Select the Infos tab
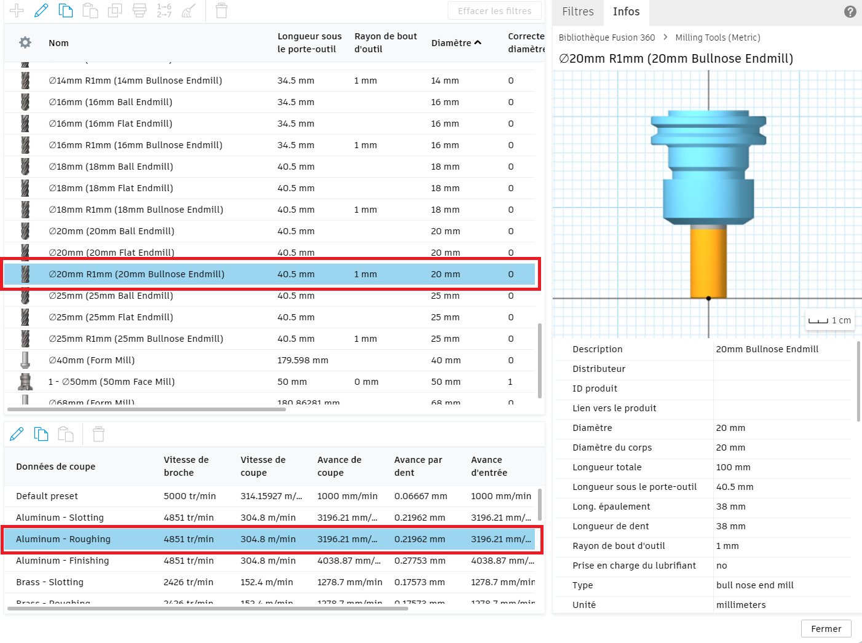 pos(626,12)
